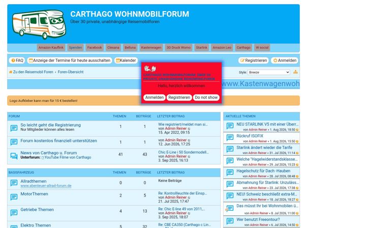Open W social in the link bar
This screenshot has height=228, width=366.
pos(262,48)
